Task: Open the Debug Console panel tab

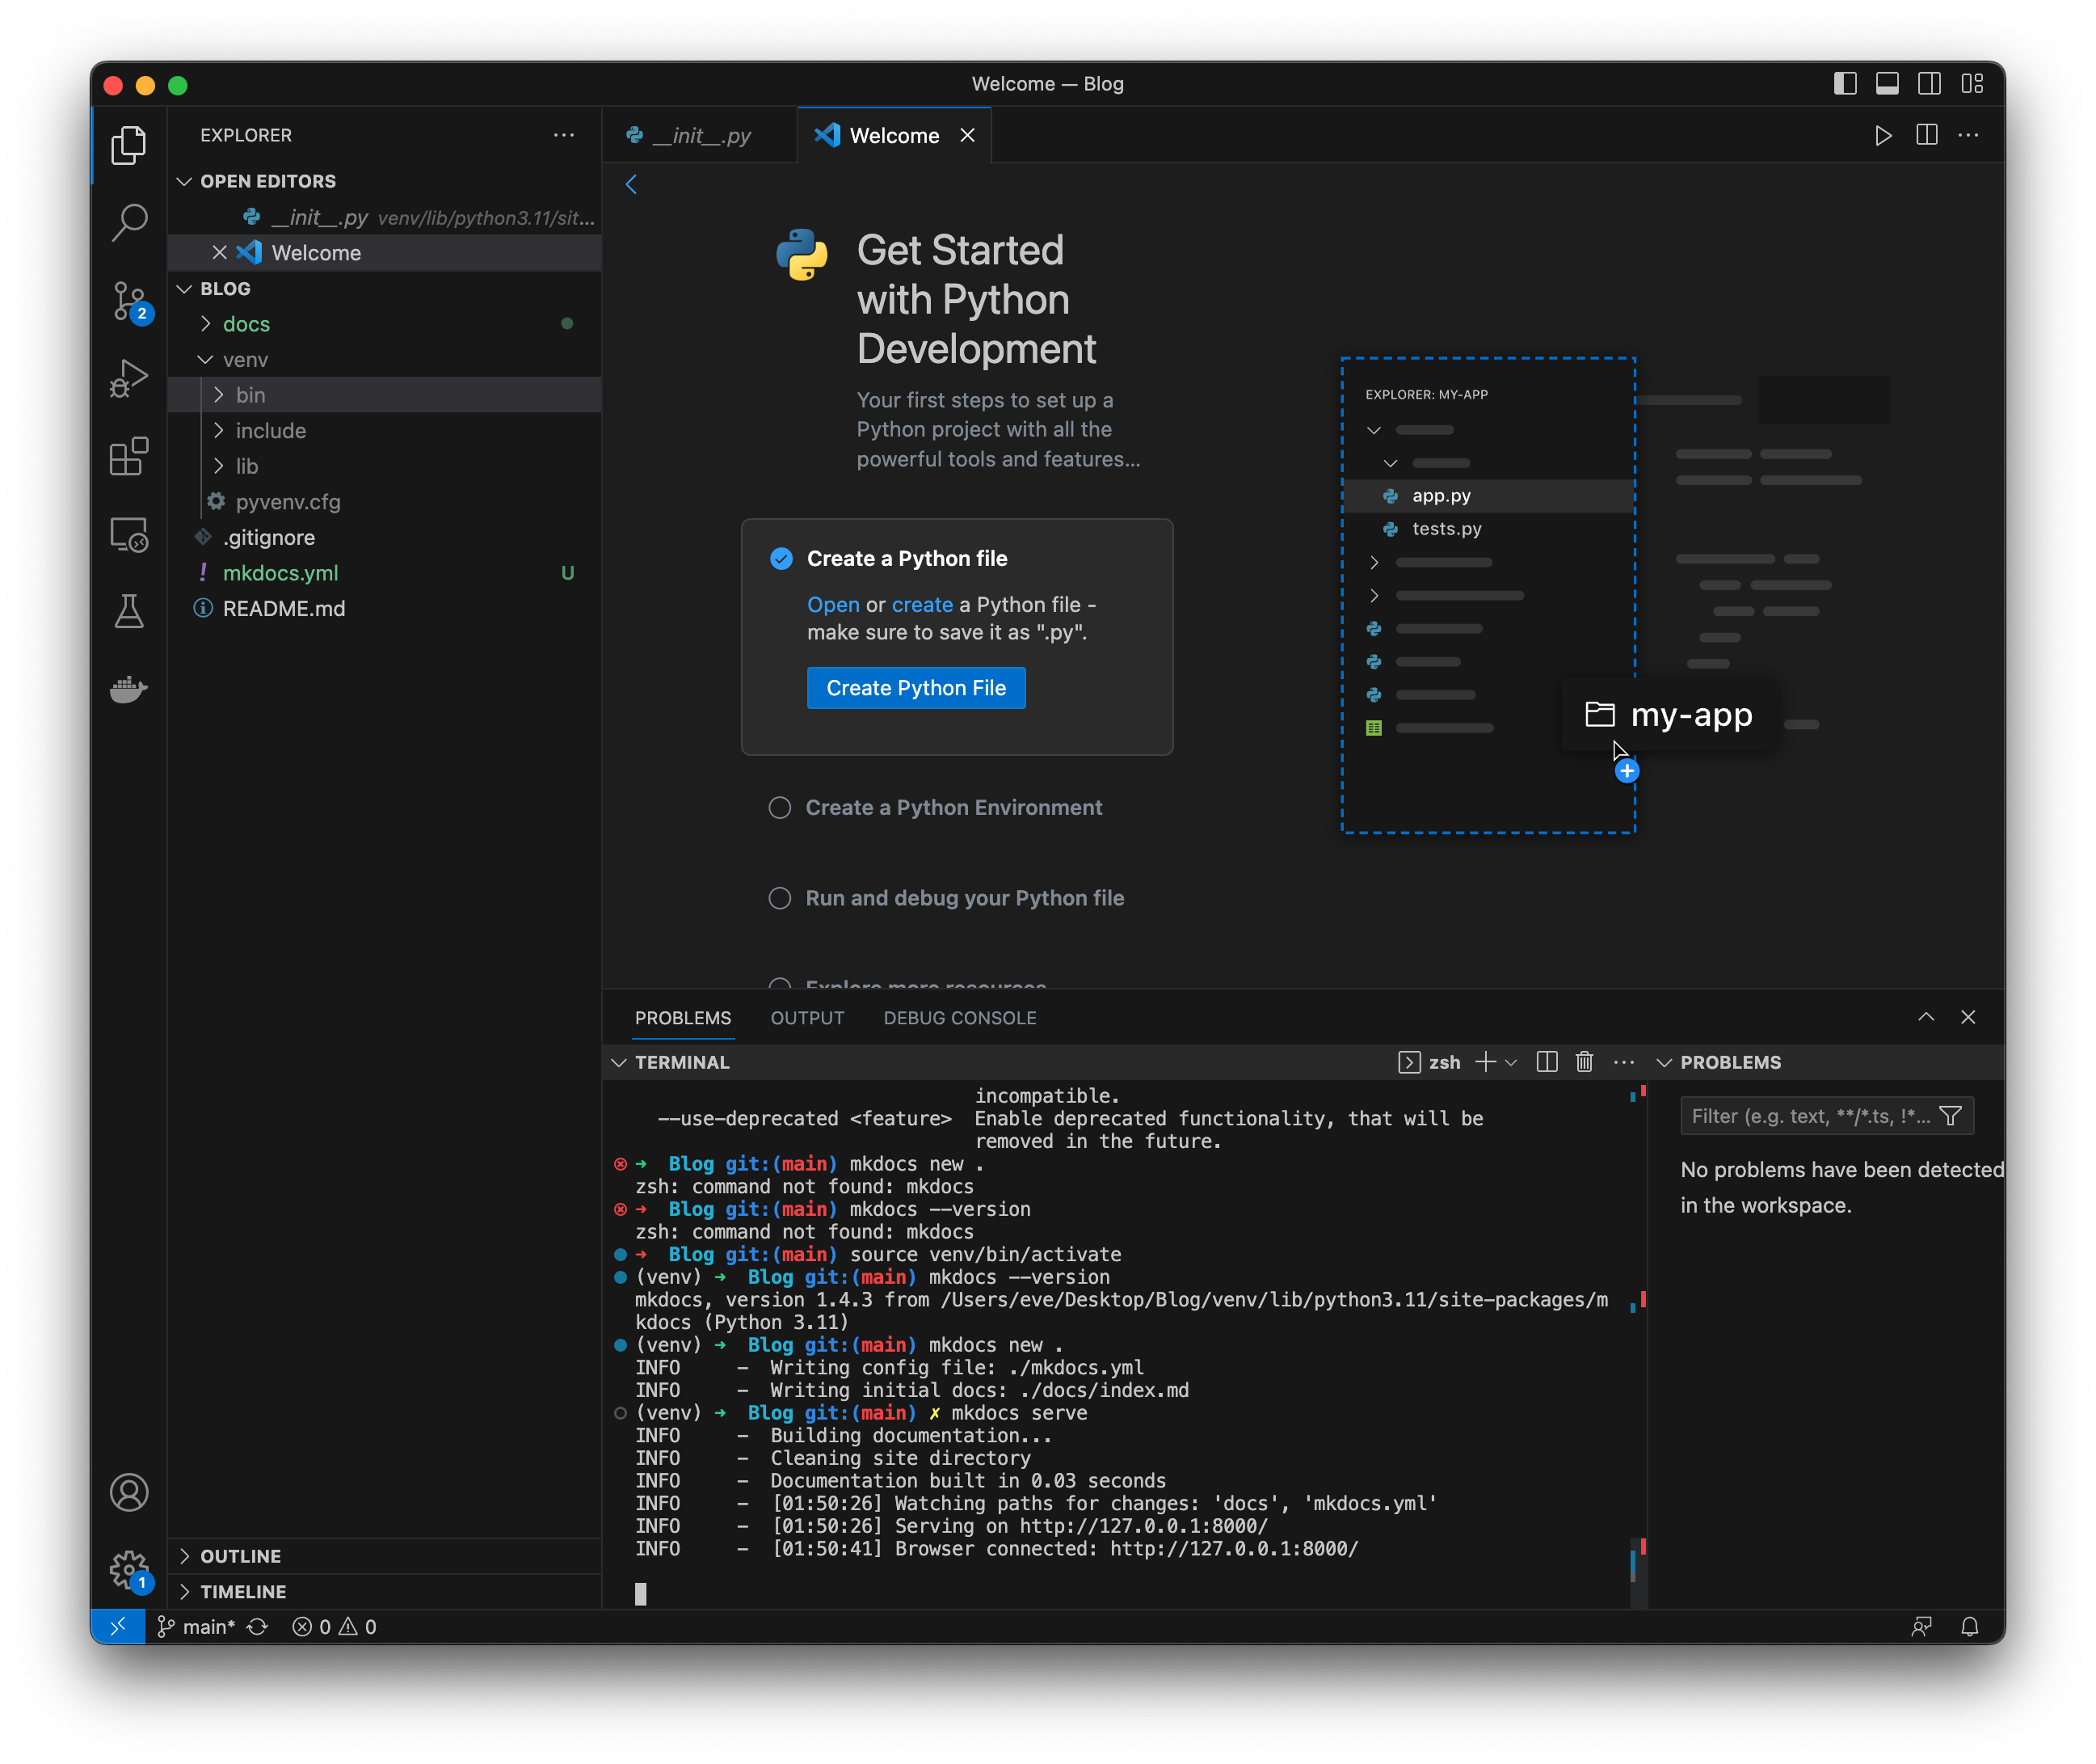Action: click(960, 1018)
